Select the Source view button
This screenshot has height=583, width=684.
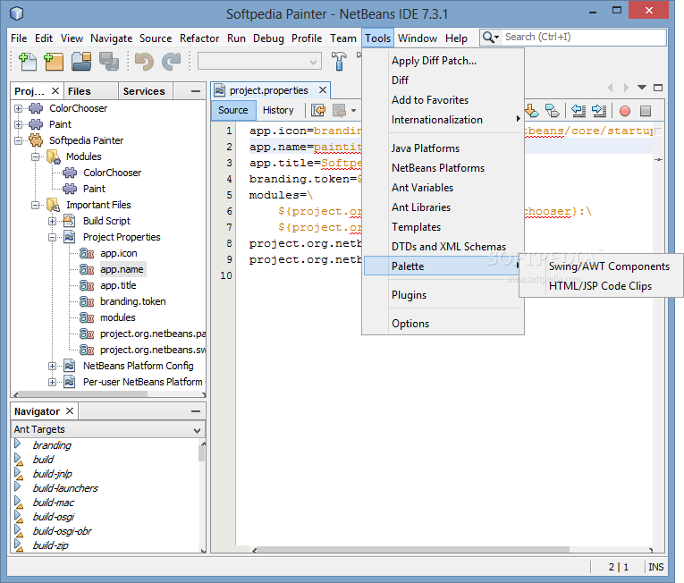(x=233, y=110)
